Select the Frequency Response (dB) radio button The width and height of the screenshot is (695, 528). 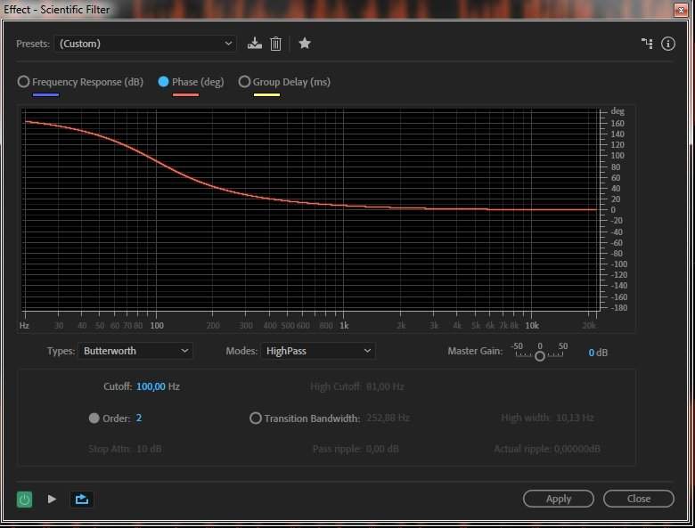click(24, 82)
